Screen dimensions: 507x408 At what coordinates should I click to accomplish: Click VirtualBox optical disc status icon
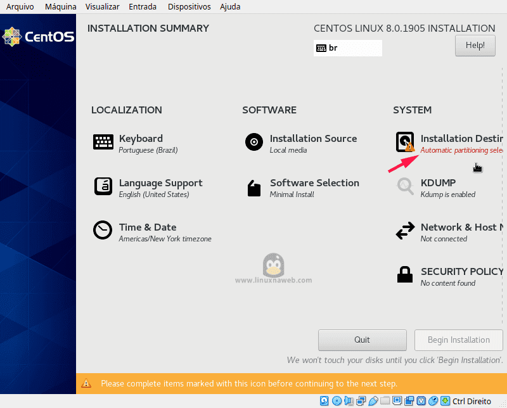click(337, 401)
